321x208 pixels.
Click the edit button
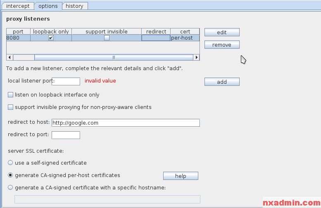222,32
